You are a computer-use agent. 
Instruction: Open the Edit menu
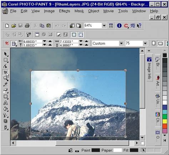24,11
